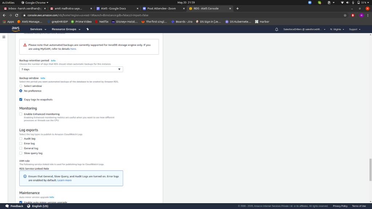Close the Inbox Gmail tab
Viewport: 372px width, 209px height.
(x=45, y=9)
